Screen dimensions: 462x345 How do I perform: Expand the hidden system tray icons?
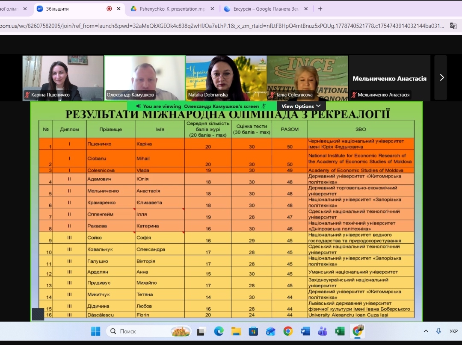(x=426, y=331)
